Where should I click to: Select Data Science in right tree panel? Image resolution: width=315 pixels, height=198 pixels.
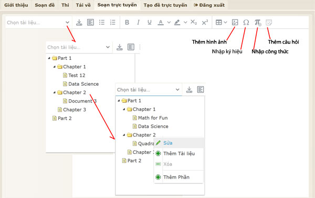153,127
